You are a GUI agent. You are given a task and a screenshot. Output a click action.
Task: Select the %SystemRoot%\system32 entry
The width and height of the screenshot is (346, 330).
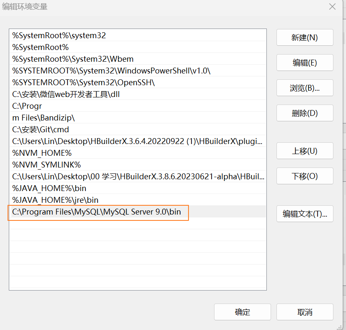tap(59, 36)
